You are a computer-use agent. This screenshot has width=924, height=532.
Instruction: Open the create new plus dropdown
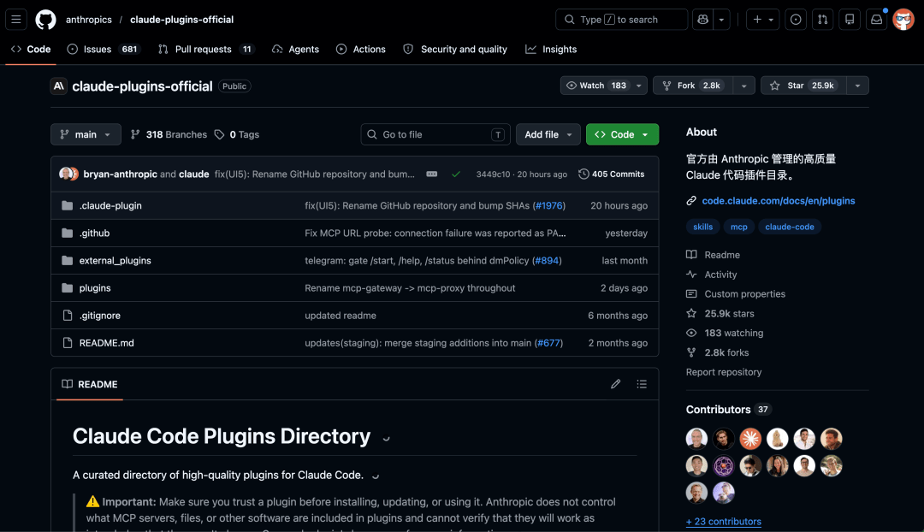pos(762,20)
